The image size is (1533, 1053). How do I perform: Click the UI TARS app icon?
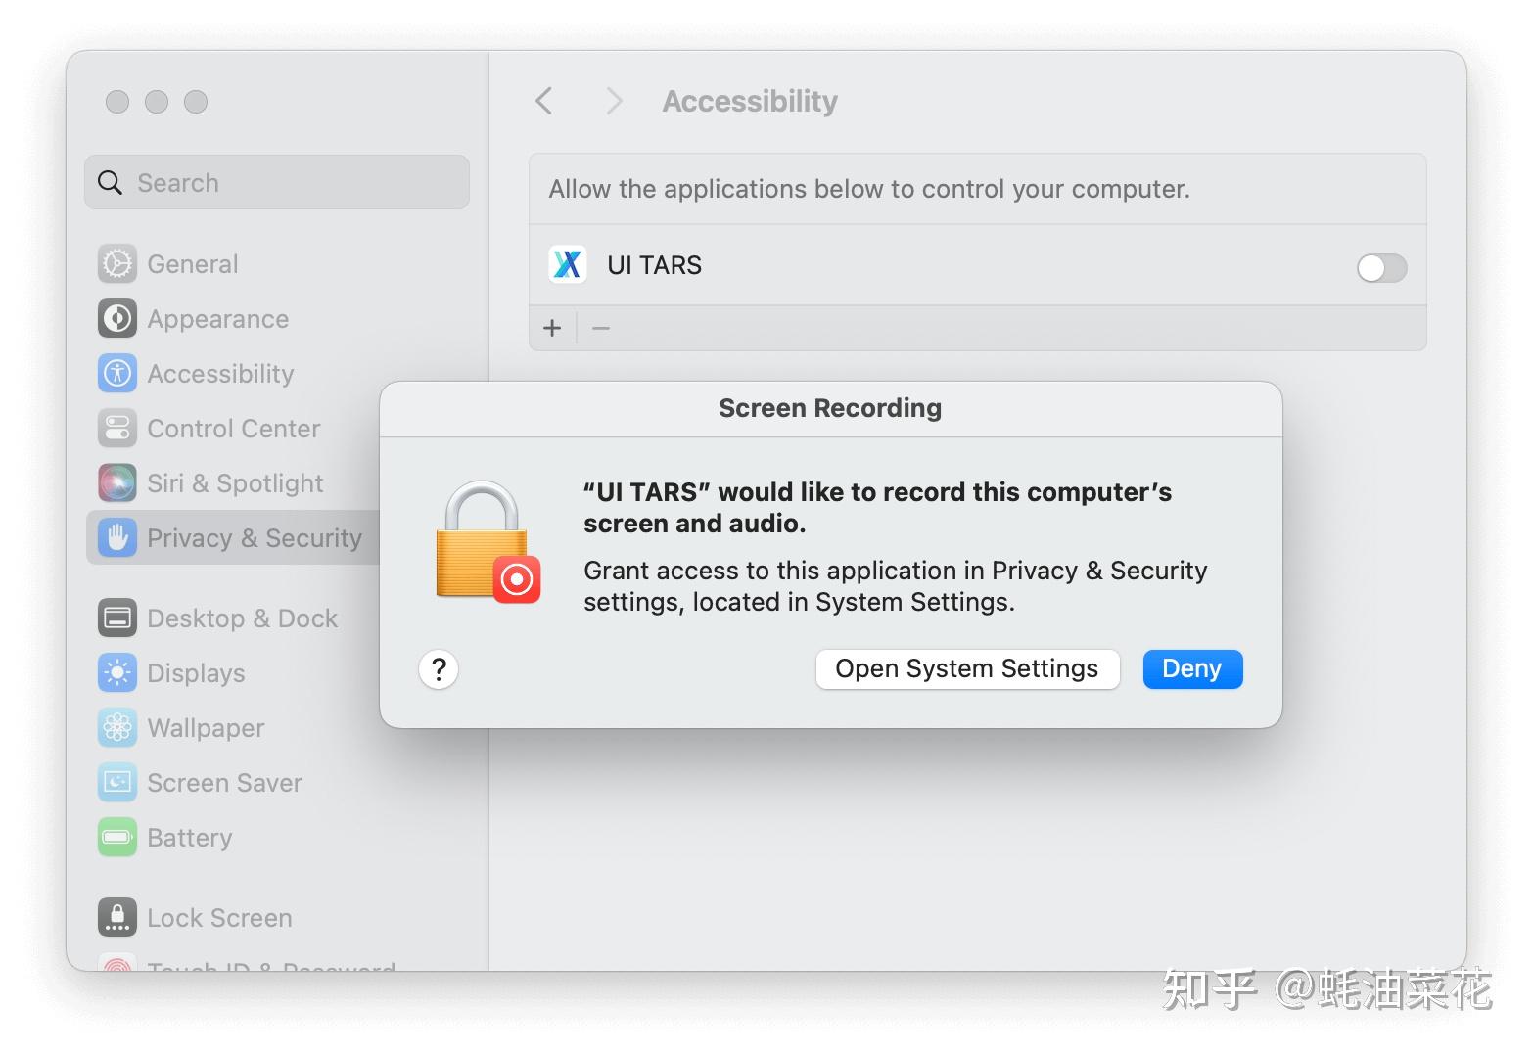click(568, 265)
